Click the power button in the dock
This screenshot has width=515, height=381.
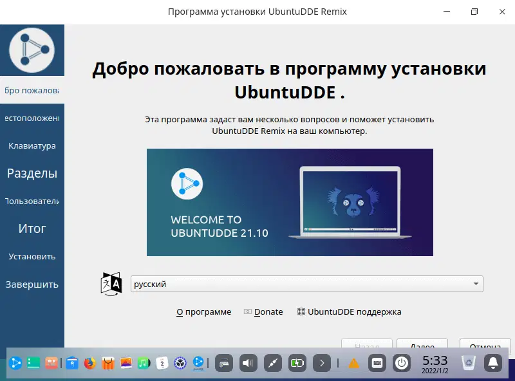pos(402,363)
